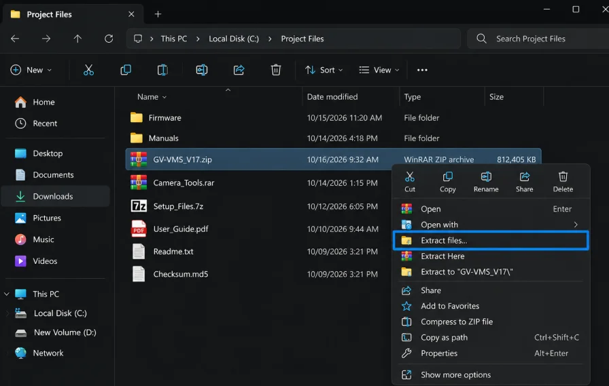Click Project Files in the breadcrumb
The width and height of the screenshot is (609, 386).
pos(302,39)
